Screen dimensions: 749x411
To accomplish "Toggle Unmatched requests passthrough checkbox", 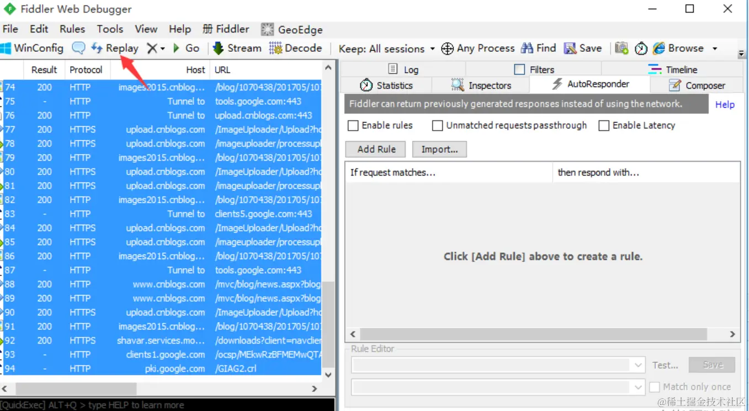I will [437, 126].
